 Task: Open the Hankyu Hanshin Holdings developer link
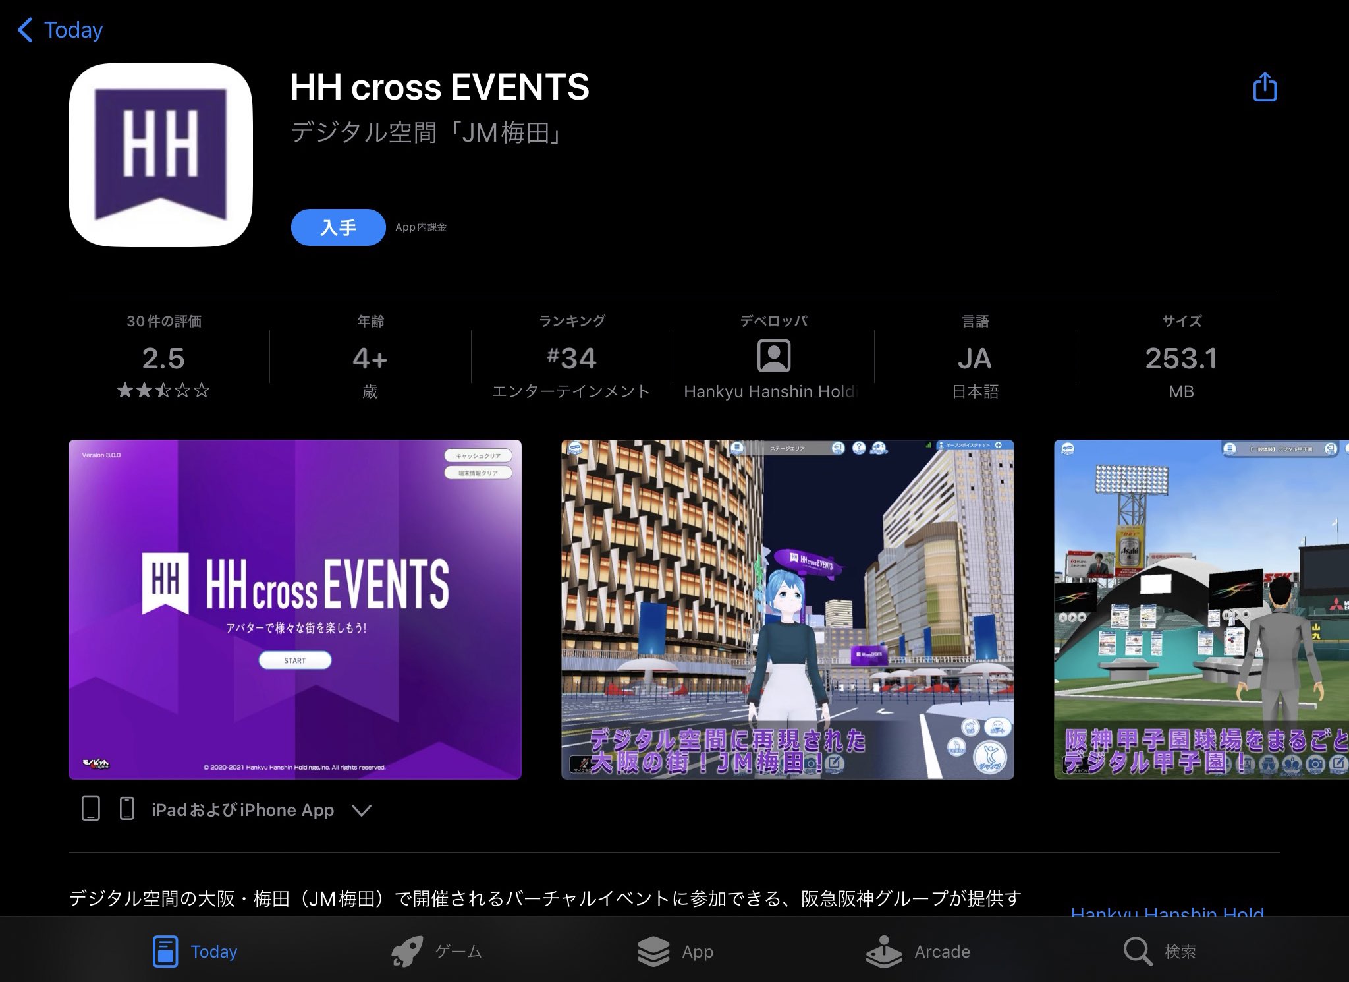coord(771,391)
